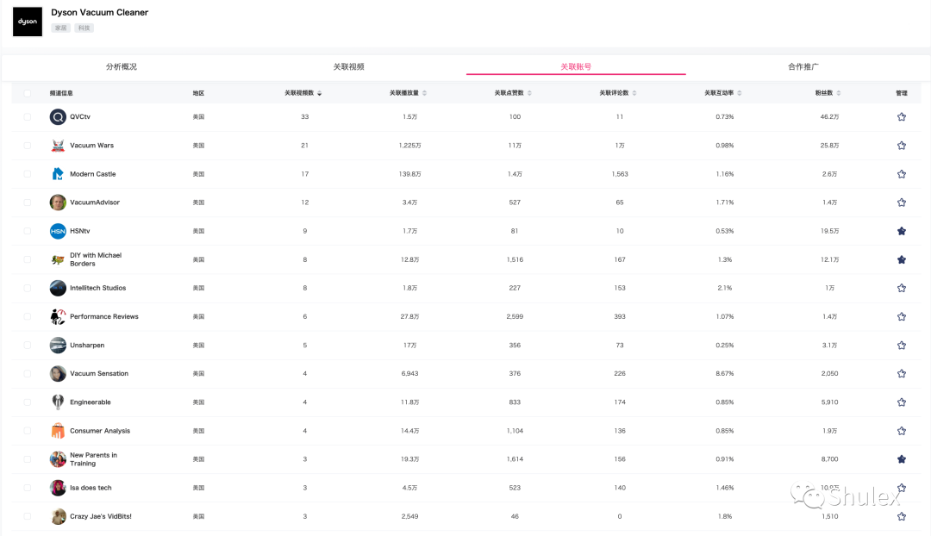Open Engineerable channel avatar
931x536 pixels.
(x=58, y=402)
